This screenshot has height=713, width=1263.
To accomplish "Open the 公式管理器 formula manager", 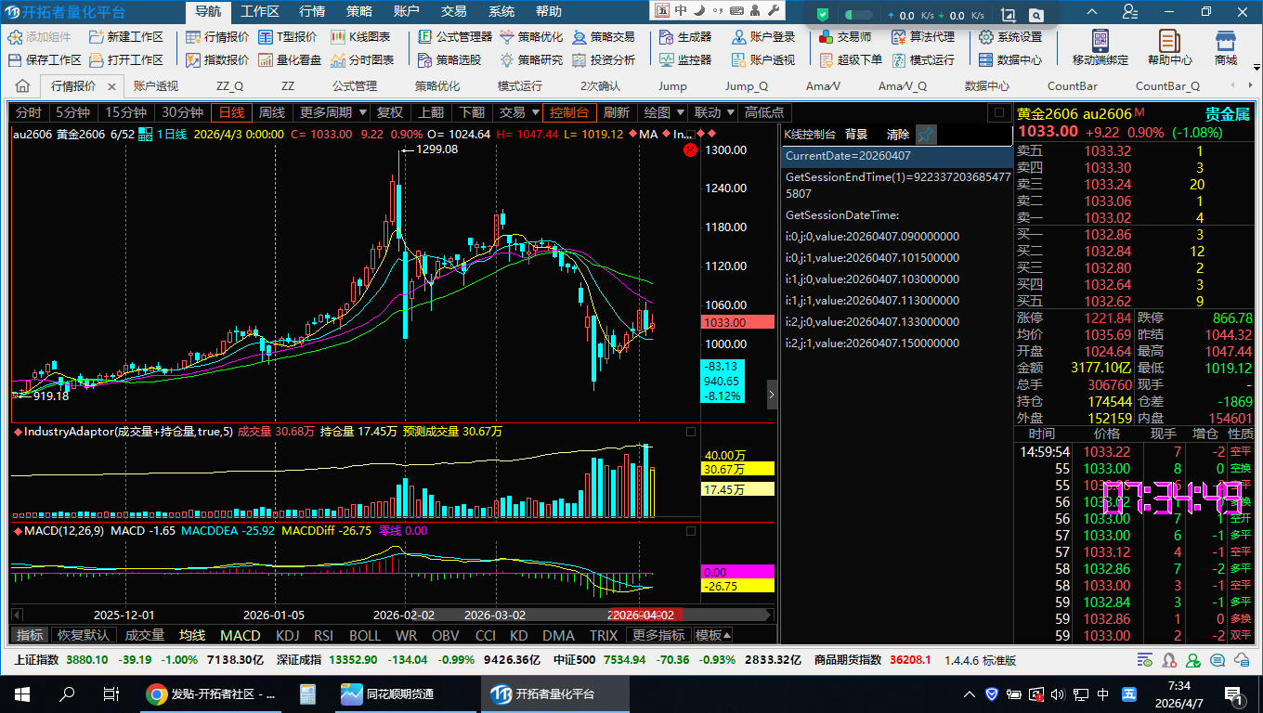I will point(454,37).
